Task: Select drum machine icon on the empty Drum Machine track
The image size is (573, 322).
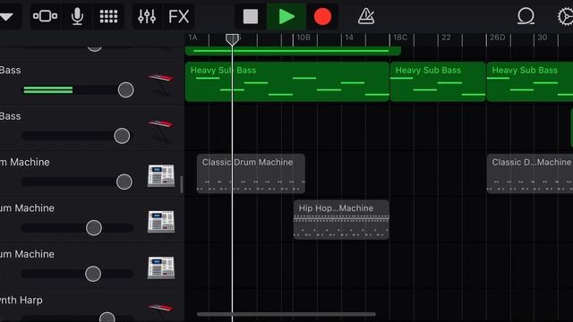Action: [161, 267]
